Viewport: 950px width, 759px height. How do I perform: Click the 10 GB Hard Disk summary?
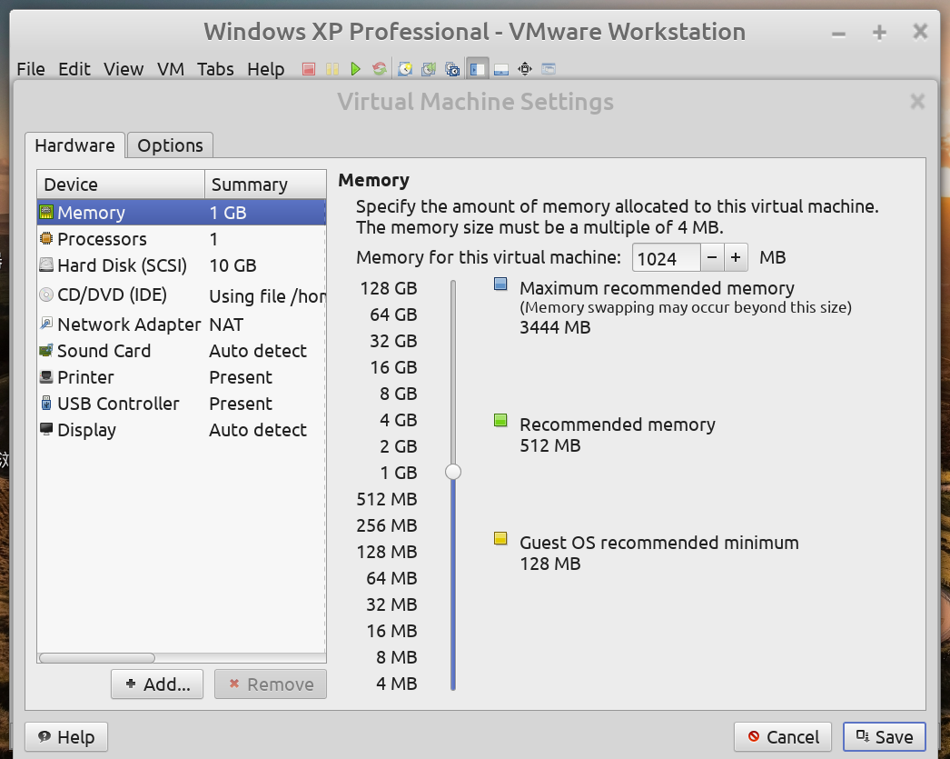pyautogui.click(x=233, y=265)
